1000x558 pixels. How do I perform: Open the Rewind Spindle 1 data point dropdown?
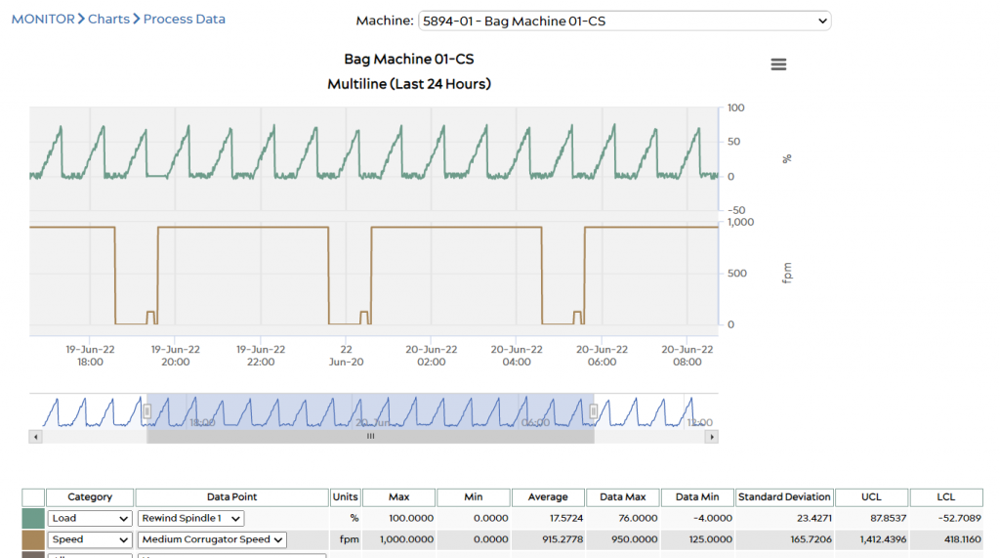click(190, 518)
